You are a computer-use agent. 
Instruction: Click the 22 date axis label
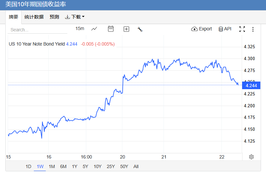(222, 157)
